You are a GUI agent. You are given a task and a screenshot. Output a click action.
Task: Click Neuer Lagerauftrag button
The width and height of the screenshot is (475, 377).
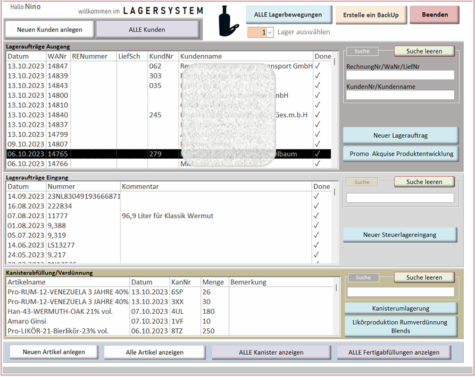click(401, 135)
